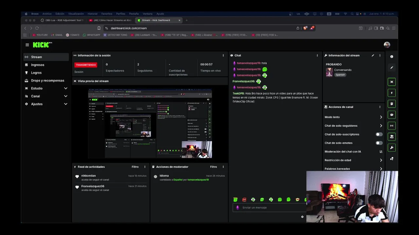Insert the first green emote from emote bar

[235, 199]
